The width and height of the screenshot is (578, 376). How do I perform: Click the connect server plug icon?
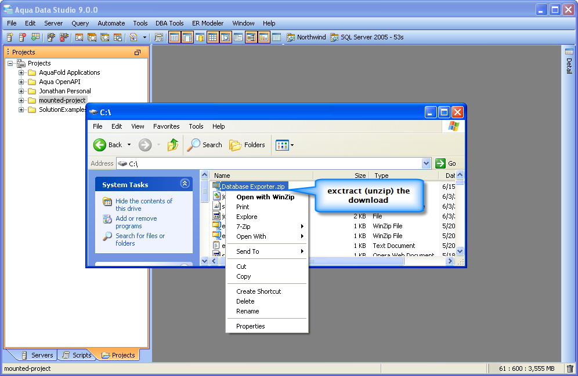tap(51, 37)
